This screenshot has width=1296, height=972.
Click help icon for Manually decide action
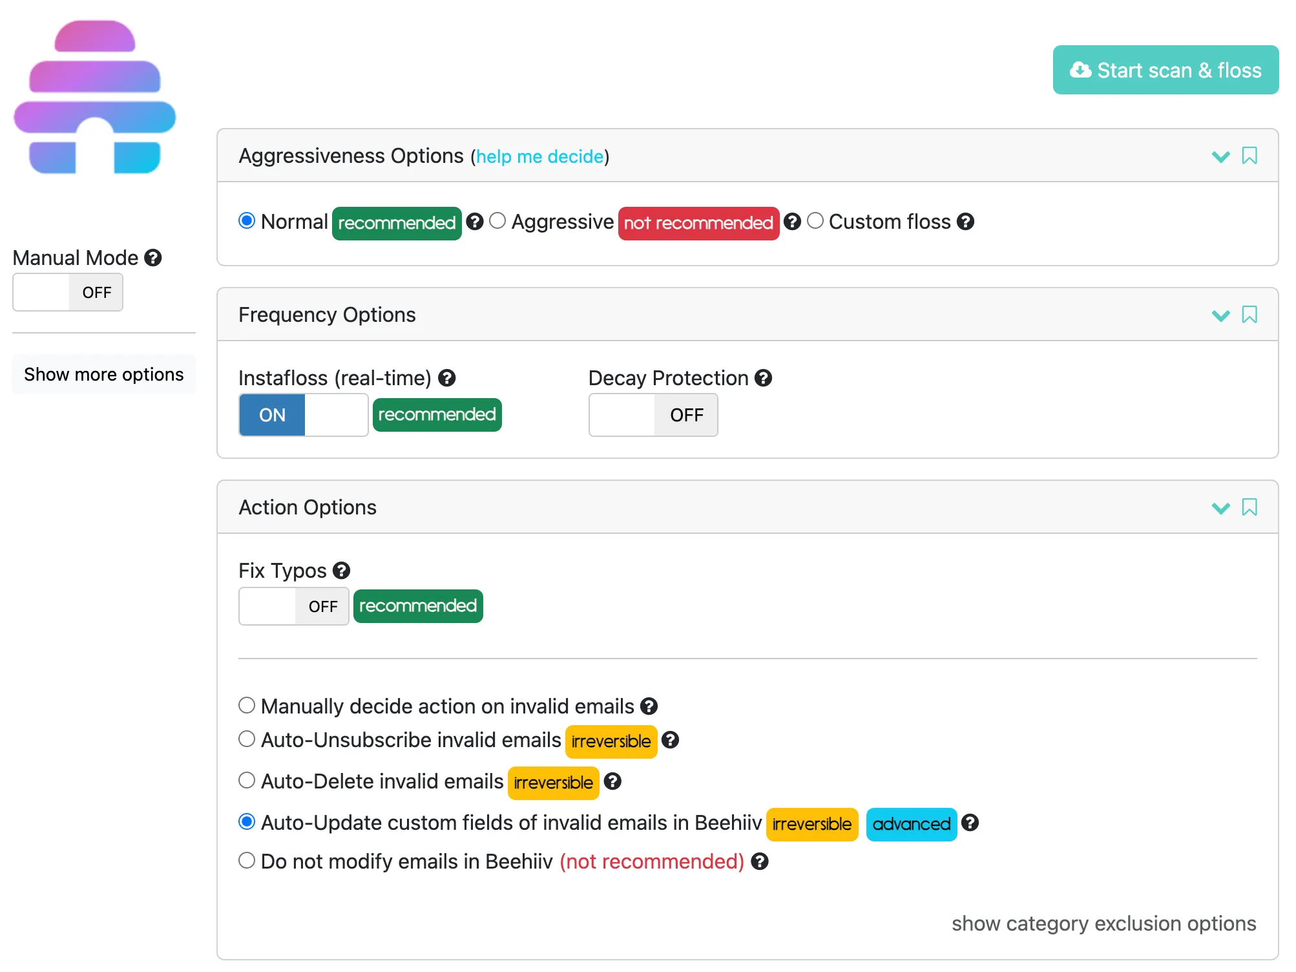pyautogui.click(x=649, y=706)
